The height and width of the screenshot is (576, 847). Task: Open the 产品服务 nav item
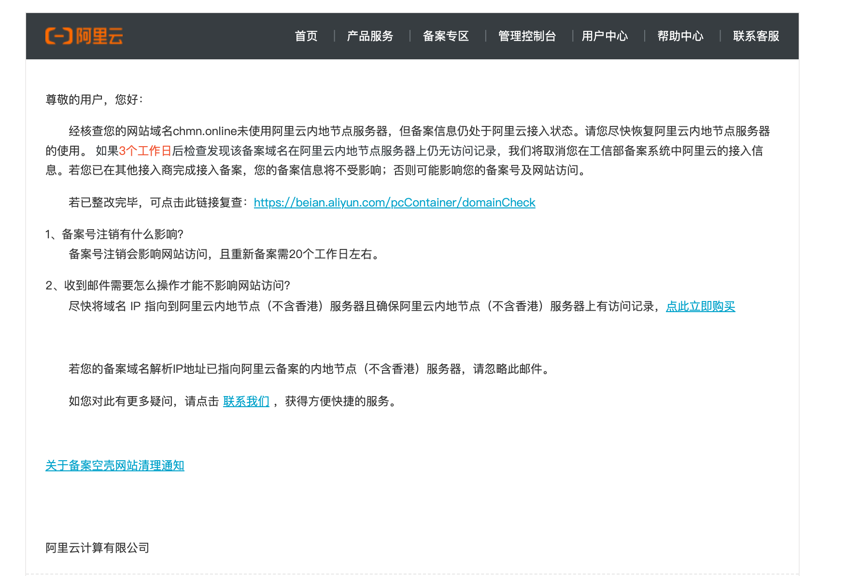tap(370, 36)
